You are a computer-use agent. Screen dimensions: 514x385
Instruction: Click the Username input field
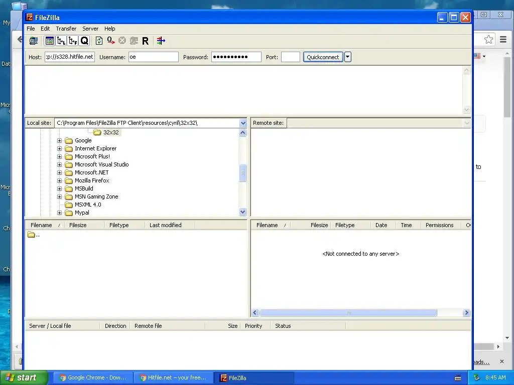pyautogui.click(x=154, y=57)
